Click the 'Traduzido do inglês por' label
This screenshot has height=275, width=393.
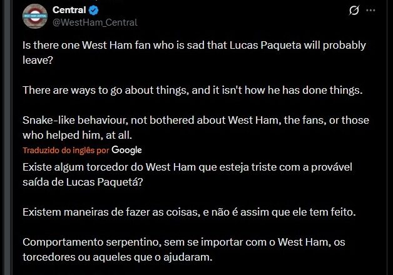point(66,151)
